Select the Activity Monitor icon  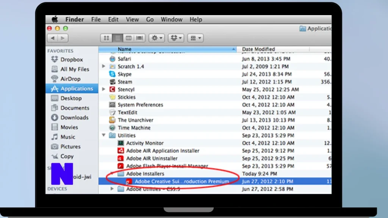pos(121,143)
